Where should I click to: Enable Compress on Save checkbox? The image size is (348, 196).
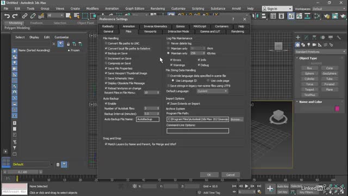pyautogui.click(x=106, y=63)
